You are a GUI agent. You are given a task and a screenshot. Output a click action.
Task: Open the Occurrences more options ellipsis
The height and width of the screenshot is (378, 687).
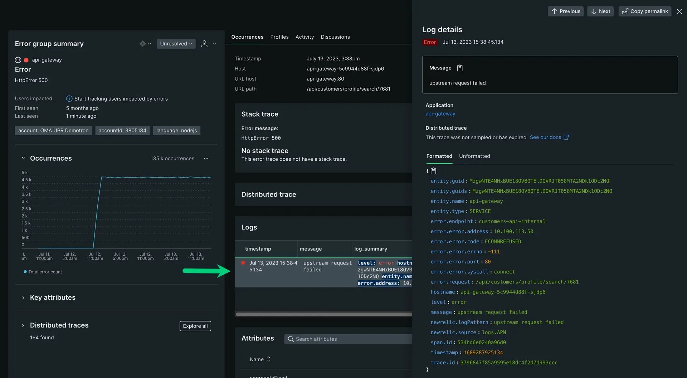click(x=206, y=158)
